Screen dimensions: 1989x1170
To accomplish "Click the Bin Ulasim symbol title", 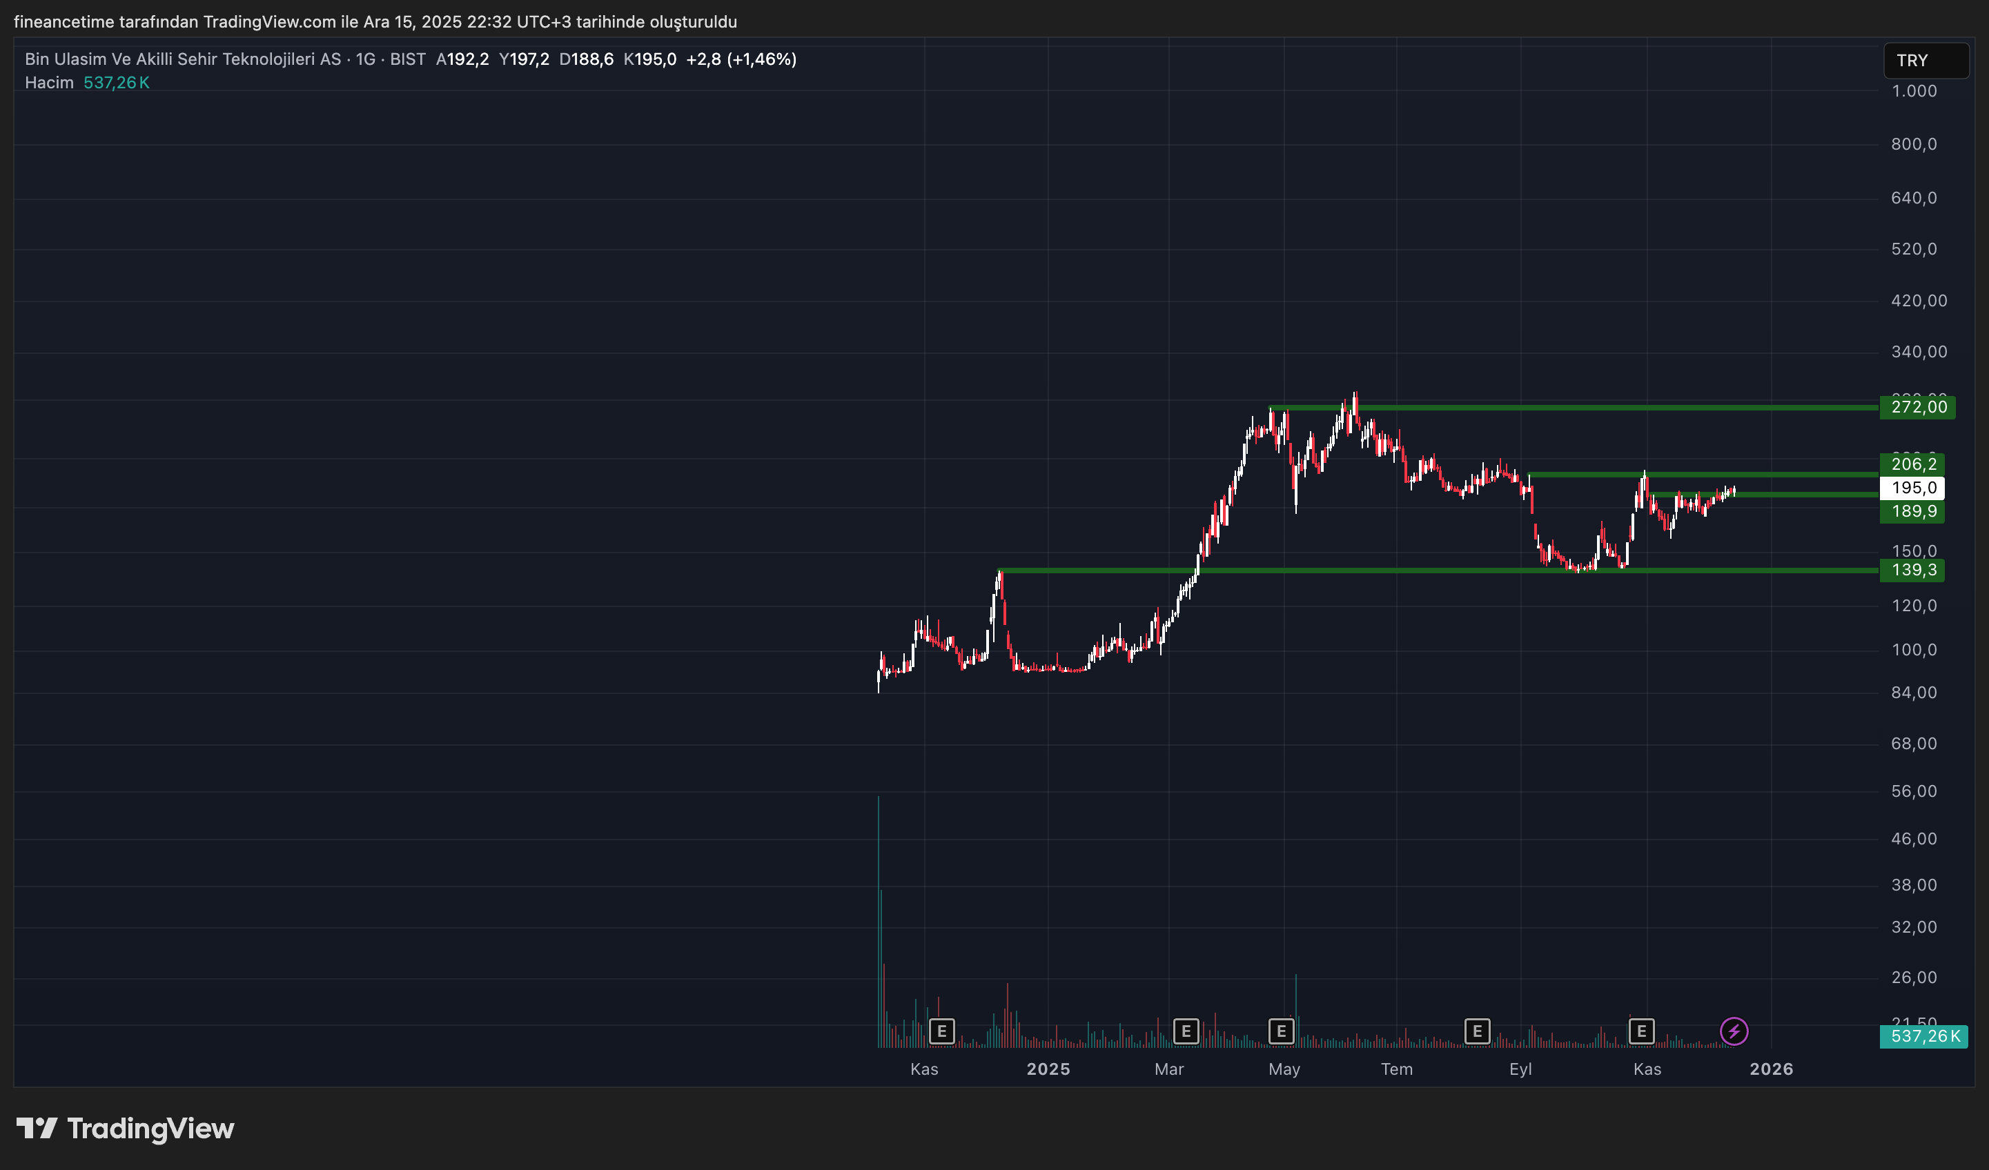I will pyautogui.click(x=182, y=59).
